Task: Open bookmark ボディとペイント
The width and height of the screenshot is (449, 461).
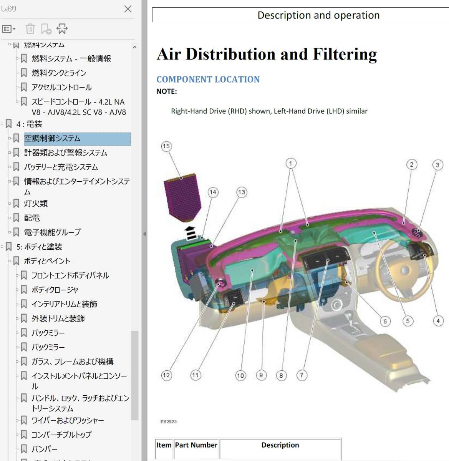Action: click(47, 261)
